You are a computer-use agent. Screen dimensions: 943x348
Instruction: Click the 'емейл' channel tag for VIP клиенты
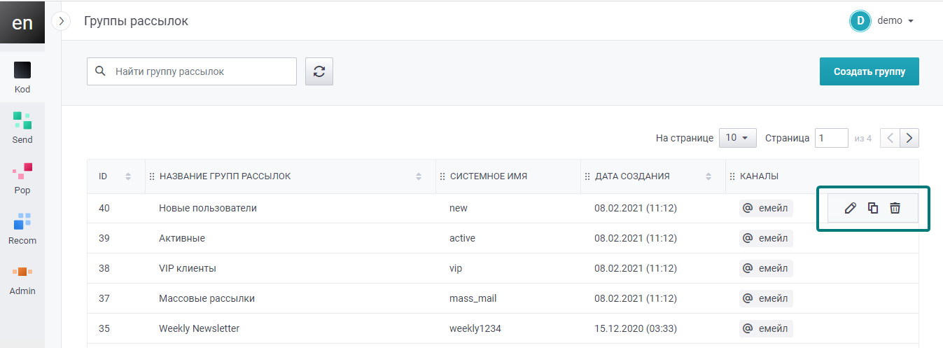coord(766,268)
